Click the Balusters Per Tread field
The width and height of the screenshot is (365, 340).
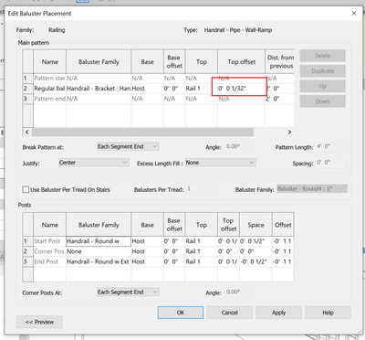[201, 189]
